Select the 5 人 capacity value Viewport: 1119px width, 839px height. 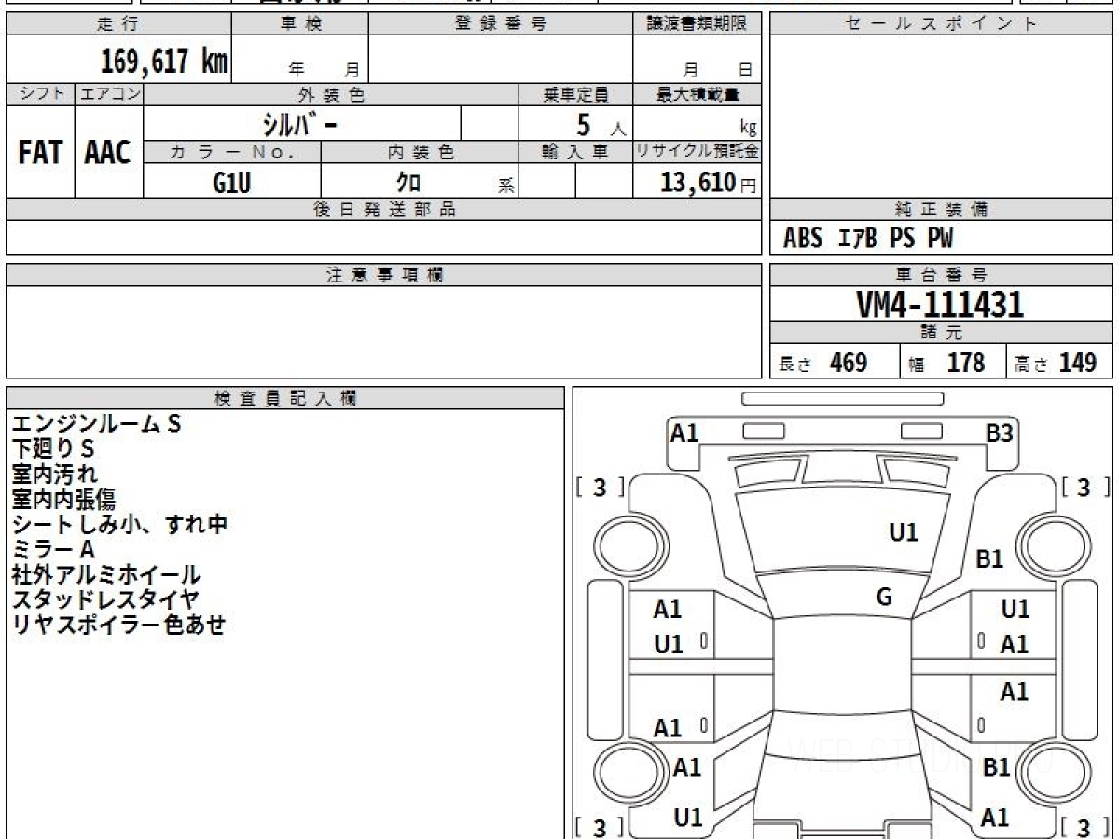pos(601,125)
